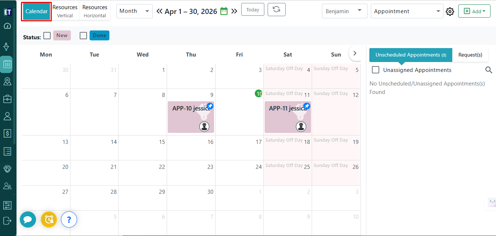Click the search magnifier in unscheduled panel
The width and height of the screenshot is (496, 236).
pyautogui.click(x=489, y=70)
